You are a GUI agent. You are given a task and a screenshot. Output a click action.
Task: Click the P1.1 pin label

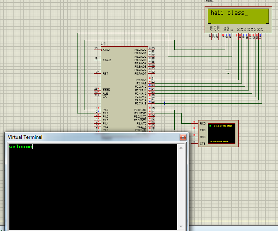[105, 113]
